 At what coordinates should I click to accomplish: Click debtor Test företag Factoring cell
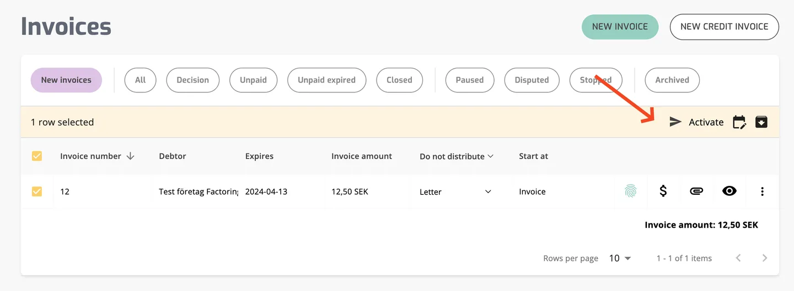pyautogui.click(x=198, y=191)
